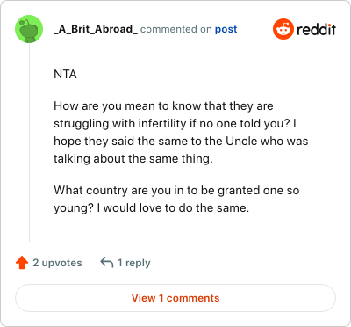This screenshot has width=351, height=327.
Task: Upvote using the orange arrow icon
Action: pos(22,263)
